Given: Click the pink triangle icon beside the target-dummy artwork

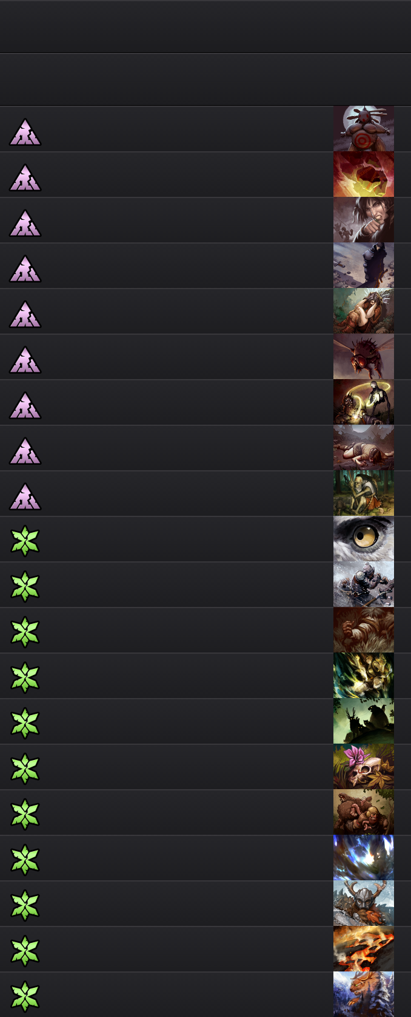Looking at the screenshot, I should [25, 132].
